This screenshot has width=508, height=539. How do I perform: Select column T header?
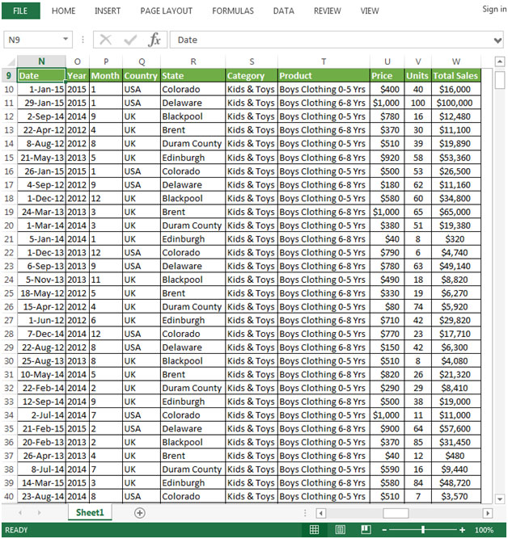pyautogui.click(x=324, y=61)
